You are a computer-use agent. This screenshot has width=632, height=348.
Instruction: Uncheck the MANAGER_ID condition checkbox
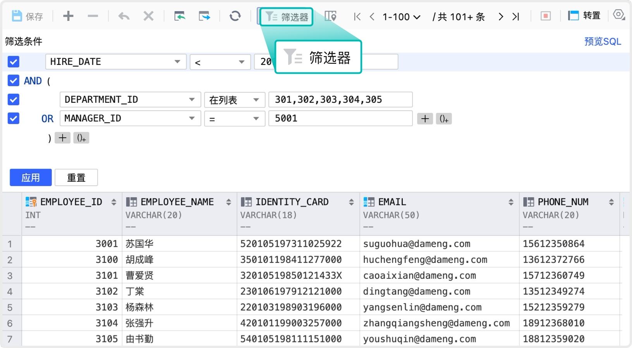point(14,118)
